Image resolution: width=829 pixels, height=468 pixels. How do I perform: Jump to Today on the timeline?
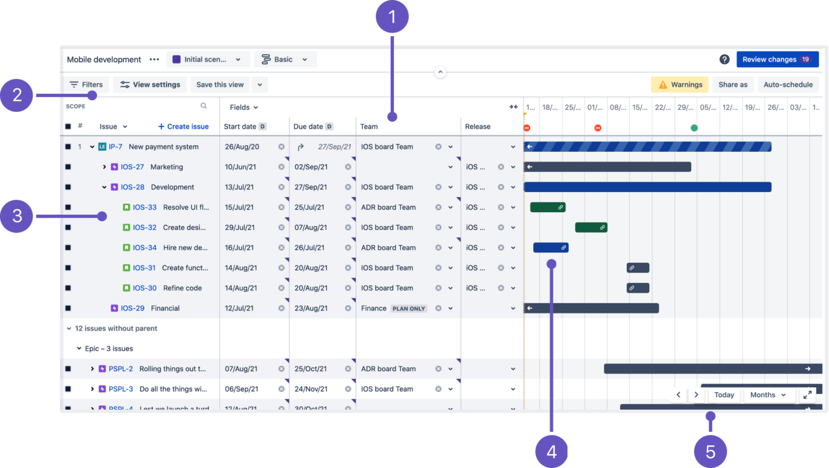[724, 395]
